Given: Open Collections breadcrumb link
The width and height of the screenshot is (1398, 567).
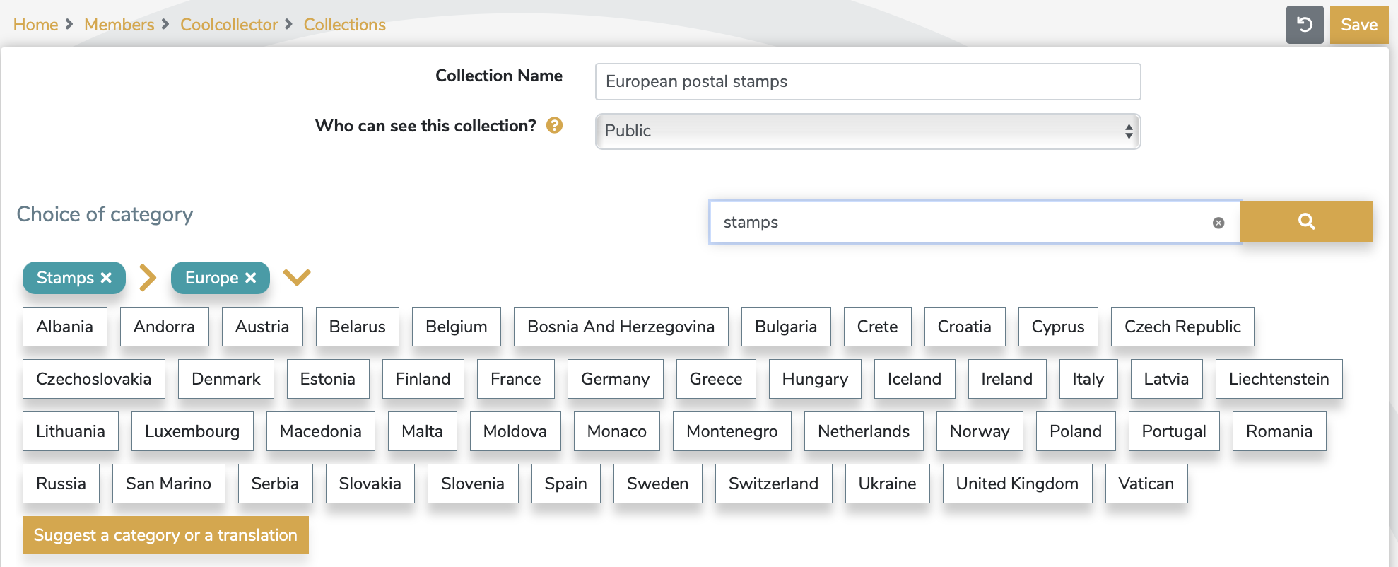Looking at the screenshot, I should tap(345, 25).
